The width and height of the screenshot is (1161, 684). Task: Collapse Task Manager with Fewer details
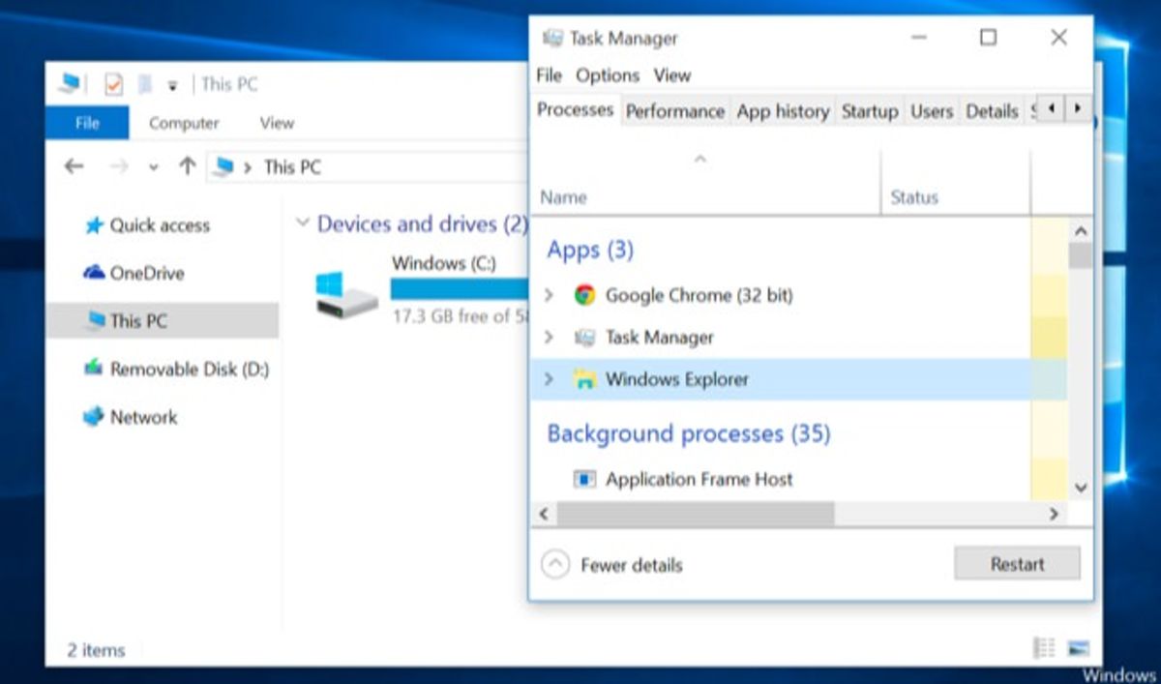tap(612, 565)
